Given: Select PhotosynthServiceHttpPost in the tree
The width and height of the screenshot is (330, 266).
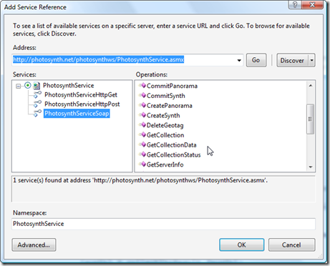Looking at the screenshot, I should pyautogui.click(x=82, y=104).
